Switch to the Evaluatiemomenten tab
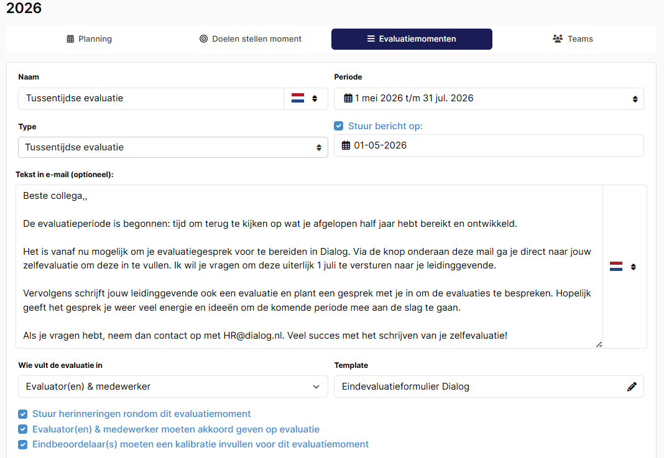Viewport: 664px width, 458px height. point(412,39)
